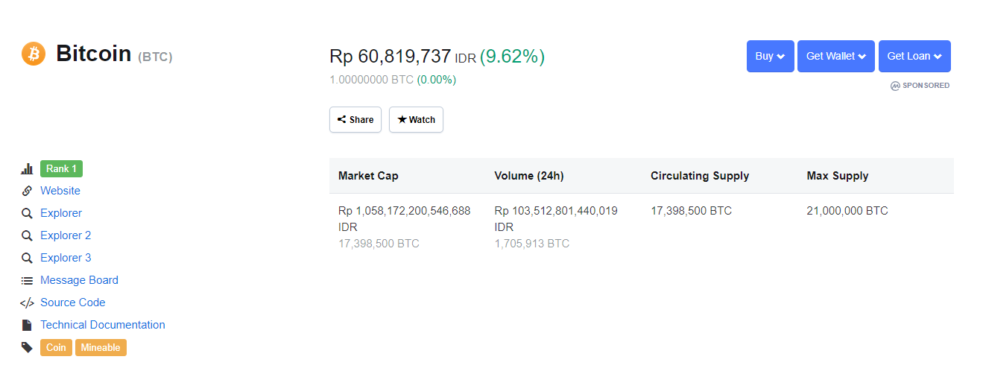Click the magnifier icon next to Explorer 3
This screenshot has height=377, width=983.
click(x=27, y=258)
